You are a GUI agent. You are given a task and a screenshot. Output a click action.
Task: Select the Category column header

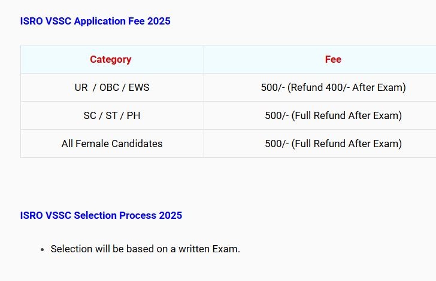[x=112, y=59]
